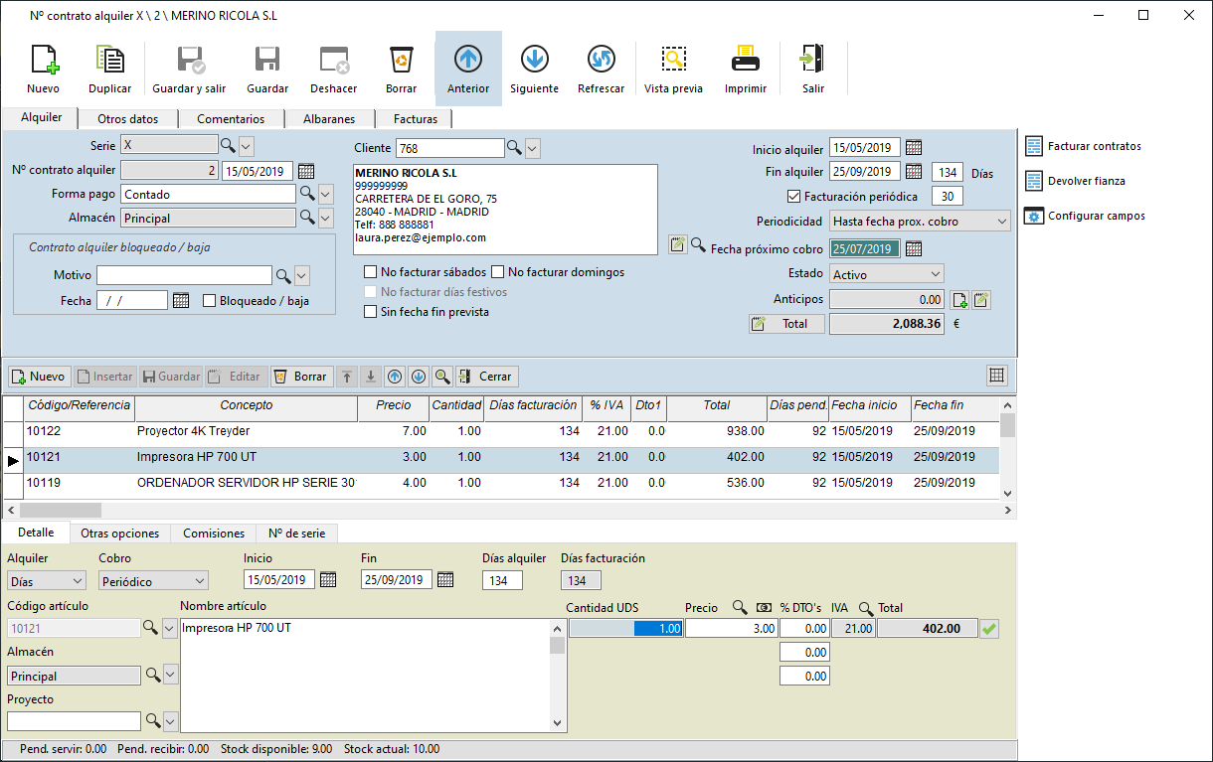Uncheck the Facturación periódica checkbox
The height and width of the screenshot is (762, 1213).
coord(793,196)
